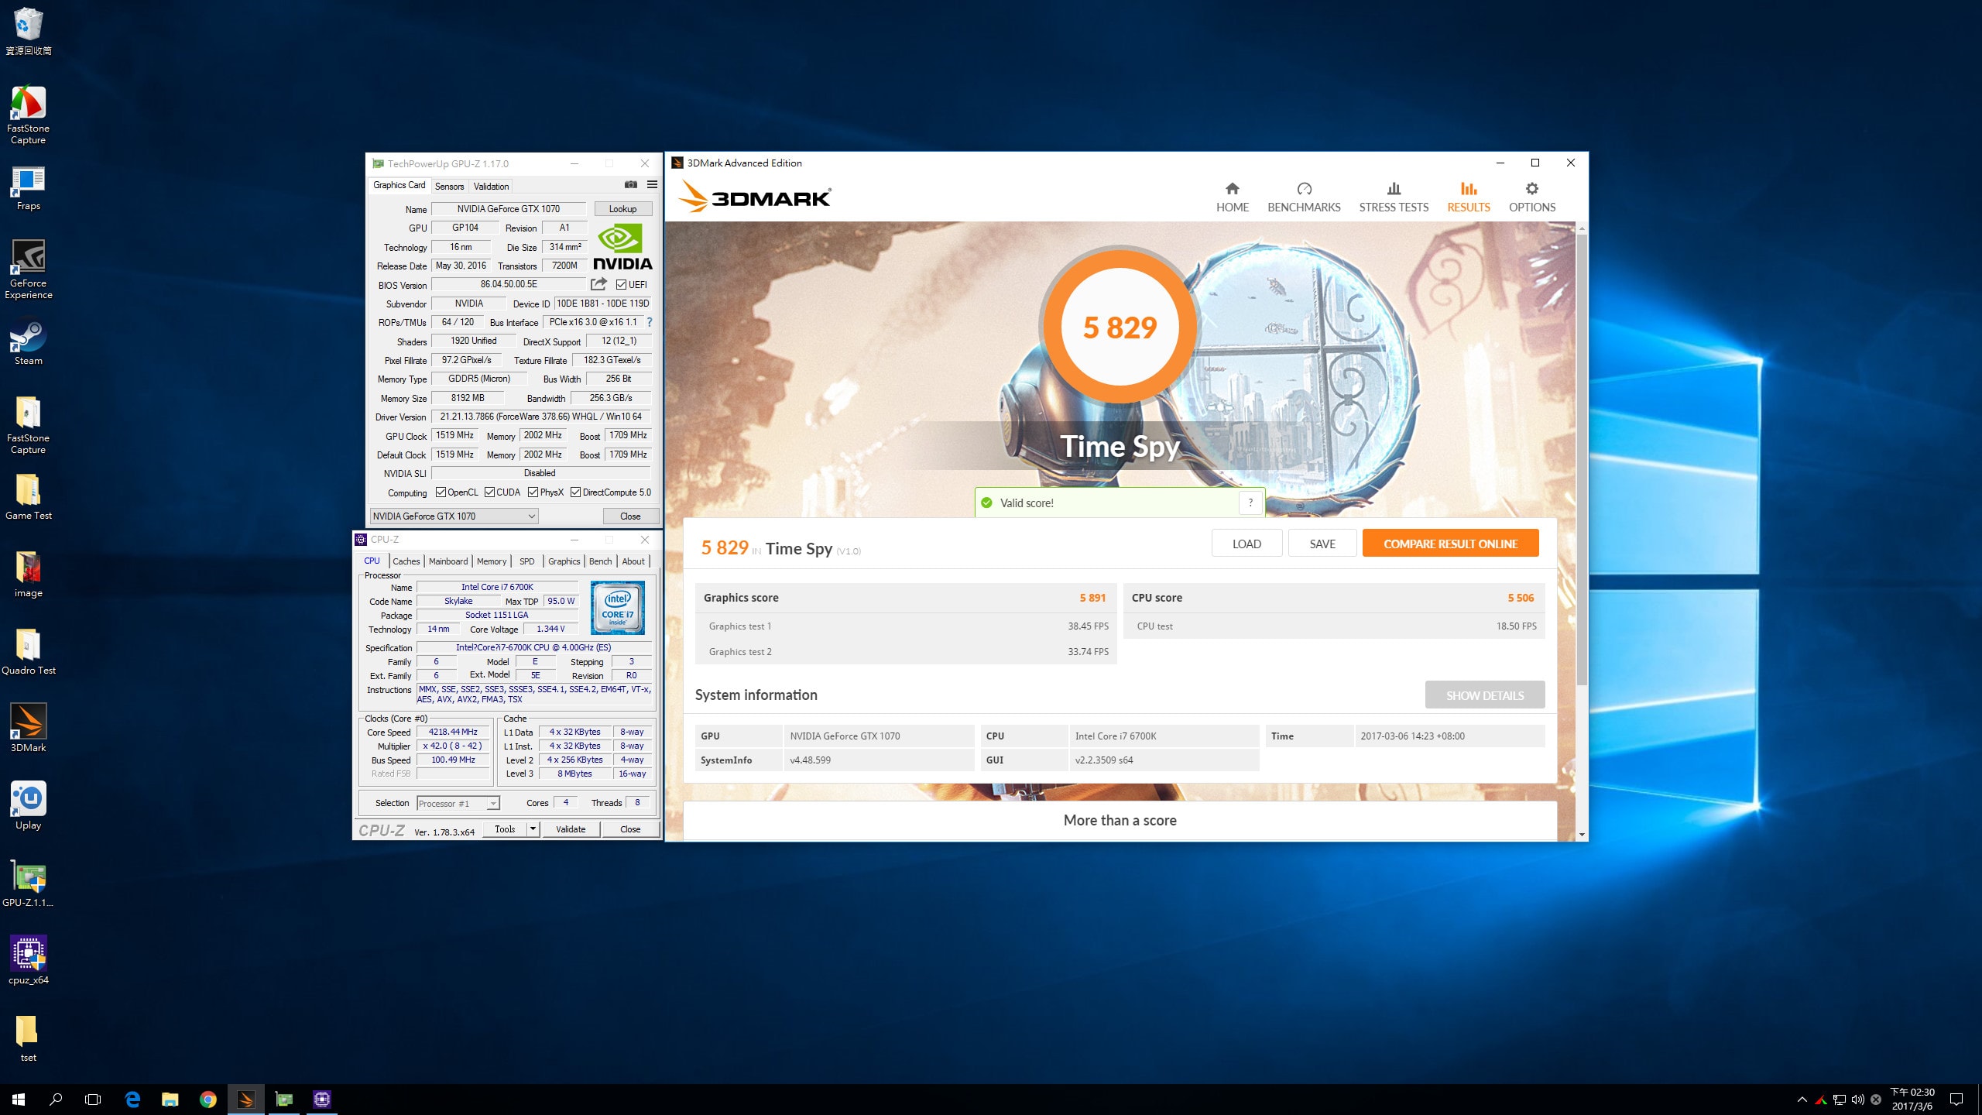Image resolution: width=1982 pixels, height=1115 pixels.
Task: Click SHOW DETAILS for system information
Action: 1485,695
